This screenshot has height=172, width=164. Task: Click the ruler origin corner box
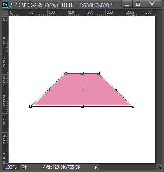click(x=5, y=13)
